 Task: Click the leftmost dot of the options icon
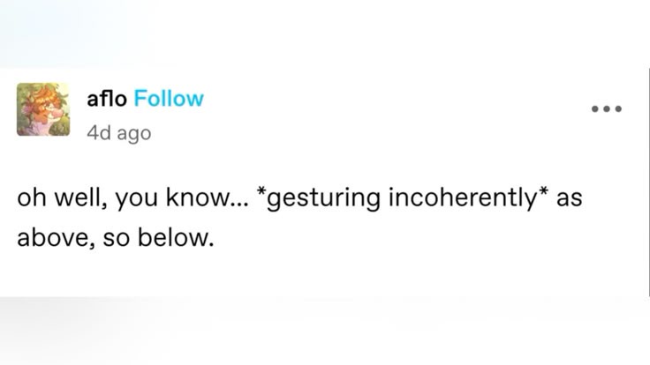pos(595,108)
